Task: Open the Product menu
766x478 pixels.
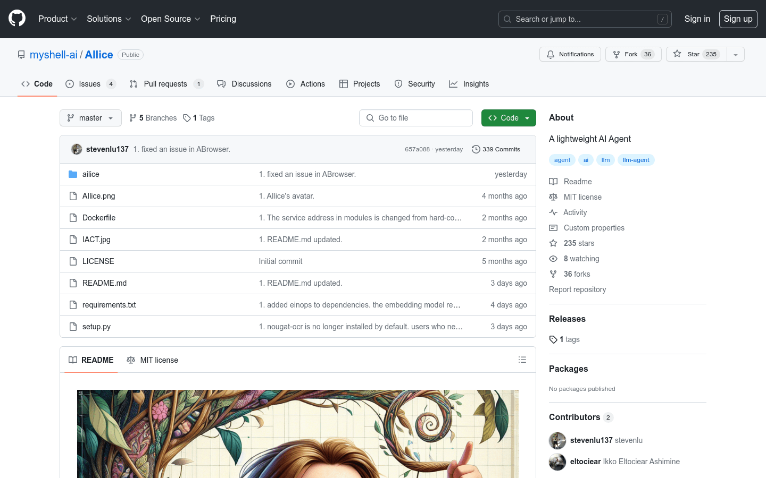Action: coord(57,19)
